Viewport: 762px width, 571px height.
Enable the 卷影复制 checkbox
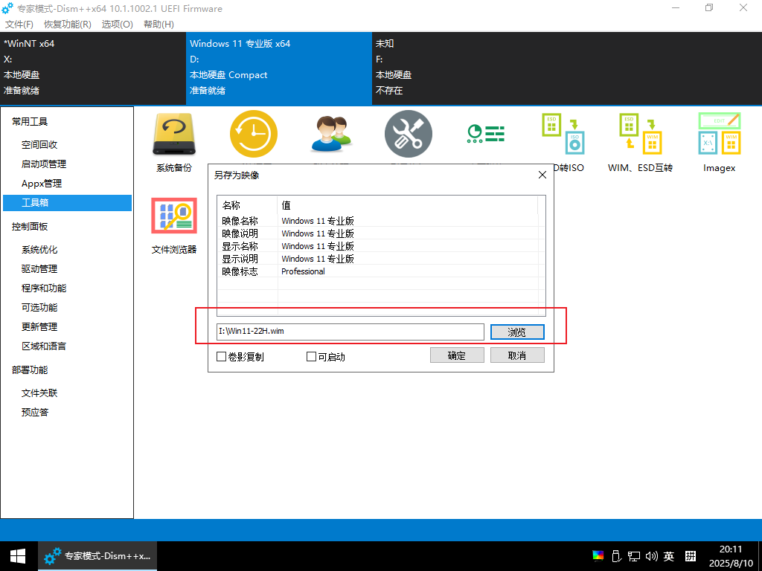pos(240,357)
